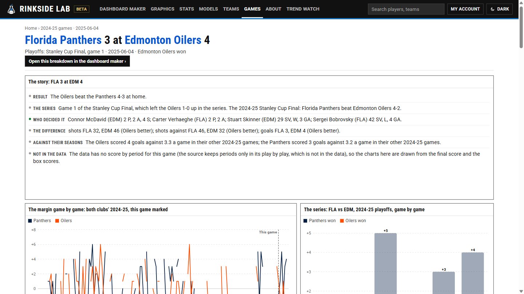The image size is (524, 294).
Task: Click Open this breakdown in the dashboard maker
Action: pyautogui.click(x=77, y=61)
